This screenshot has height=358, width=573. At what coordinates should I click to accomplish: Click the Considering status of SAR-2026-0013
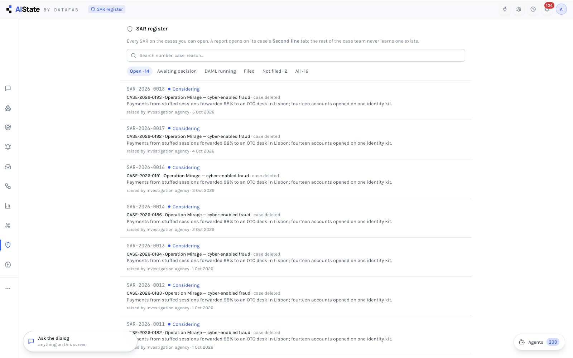tap(184, 246)
